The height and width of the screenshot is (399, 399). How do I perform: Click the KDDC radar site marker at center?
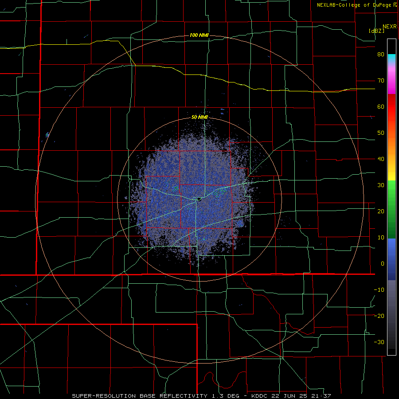[x=198, y=199]
